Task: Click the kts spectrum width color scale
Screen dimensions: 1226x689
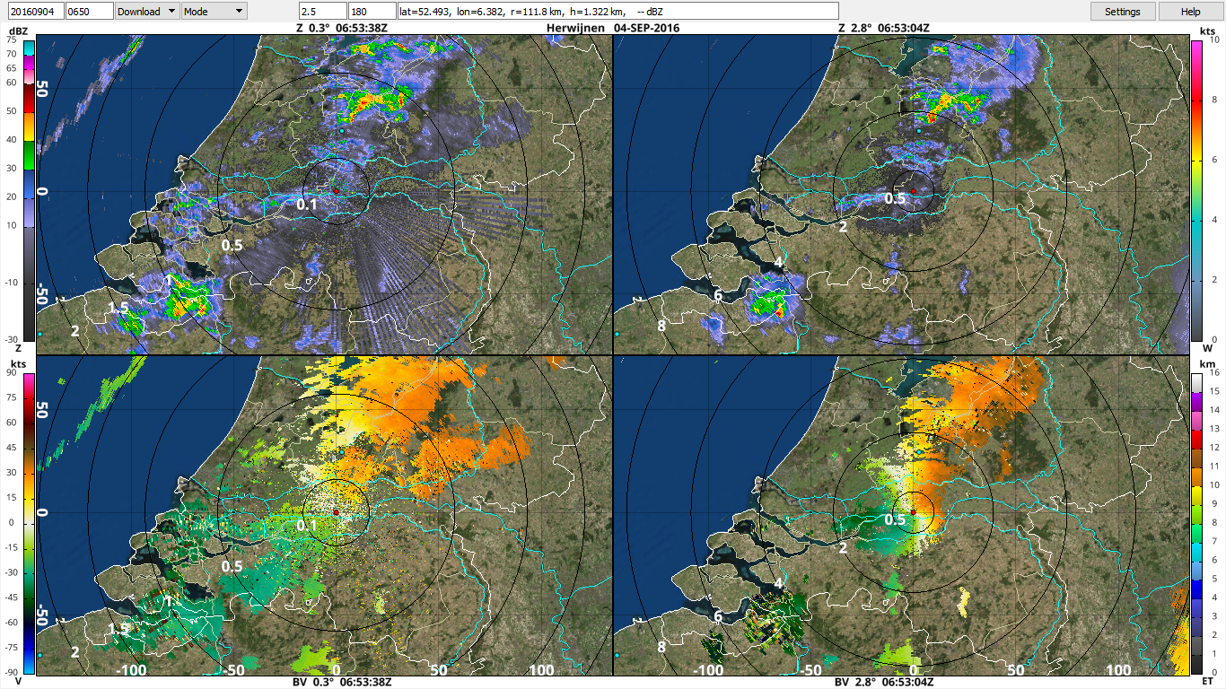Action: point(1196,189)
